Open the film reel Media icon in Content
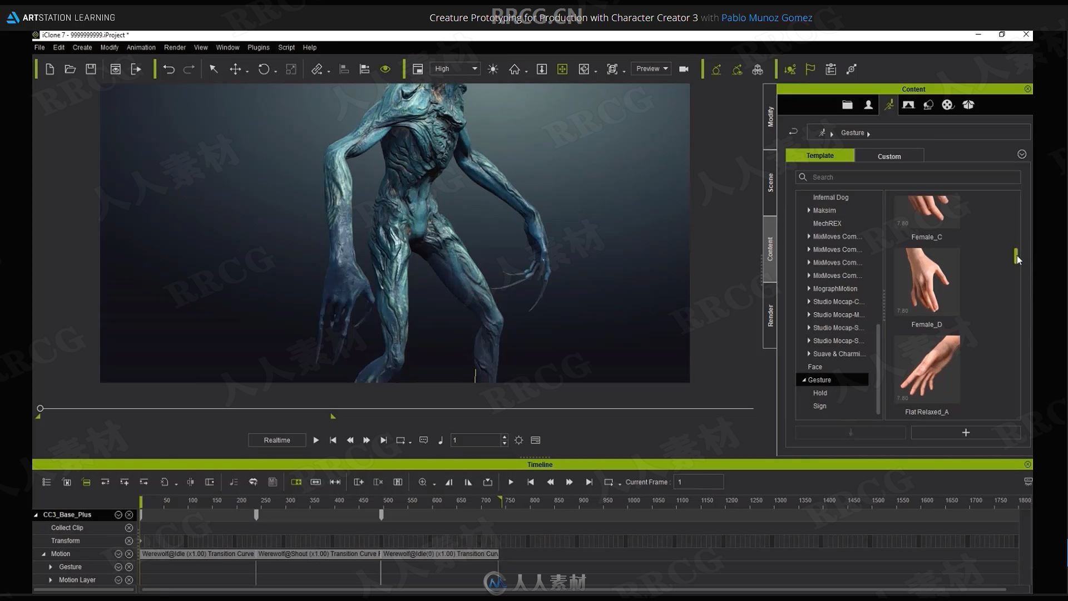 tap(948, 105)
